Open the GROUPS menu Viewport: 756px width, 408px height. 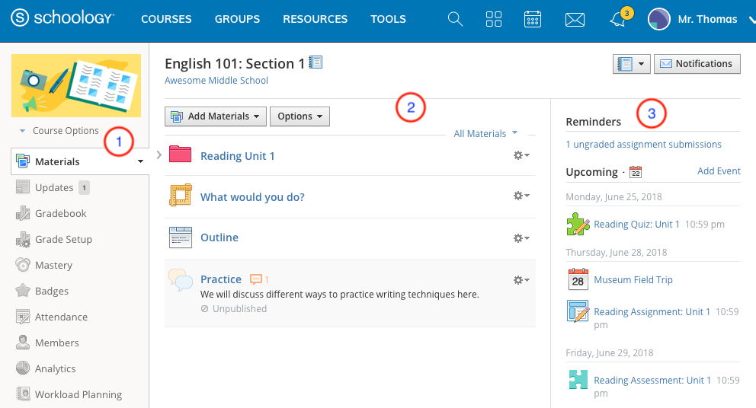[x=237, y=19]
